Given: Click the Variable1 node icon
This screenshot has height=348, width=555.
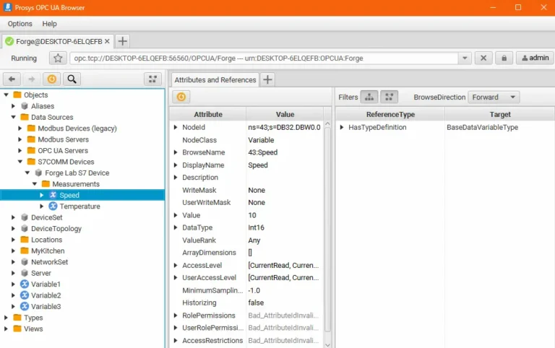Looking at the screenshot, I should (x=25, y=284).
